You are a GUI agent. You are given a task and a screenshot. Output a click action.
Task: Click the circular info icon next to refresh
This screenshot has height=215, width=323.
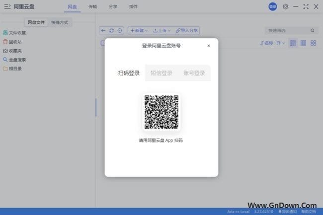click(120, 30)
